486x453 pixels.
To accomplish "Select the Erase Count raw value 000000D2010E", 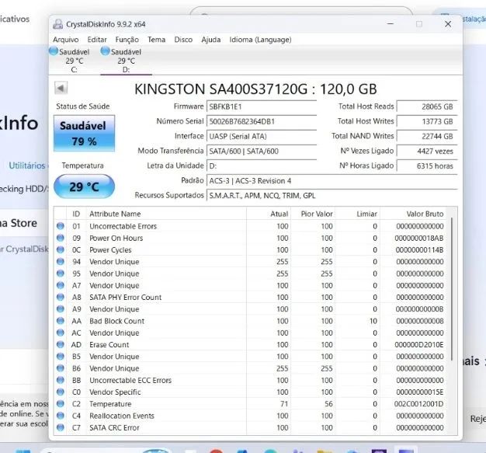I will 419,345.
